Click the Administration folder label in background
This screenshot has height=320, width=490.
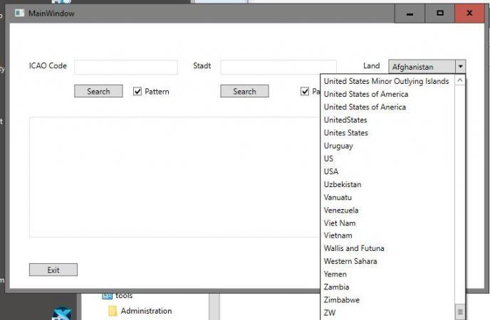[x=146, y=311]
